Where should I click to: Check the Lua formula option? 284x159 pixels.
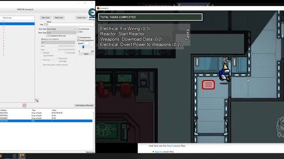click(78, 29)
